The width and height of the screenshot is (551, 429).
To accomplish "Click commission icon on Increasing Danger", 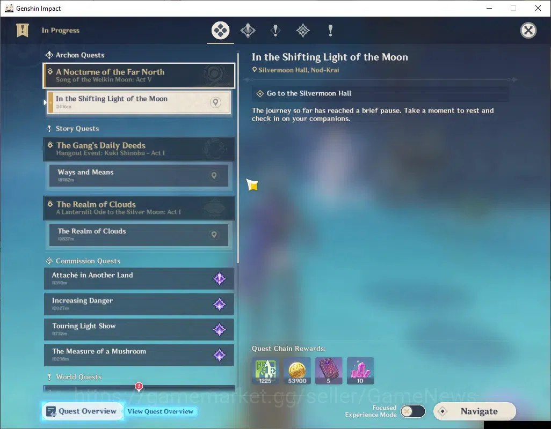I will point(219,304).
